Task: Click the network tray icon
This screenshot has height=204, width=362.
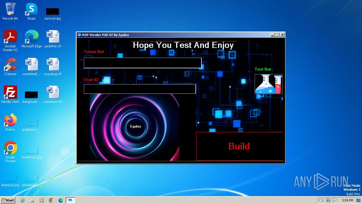Action: pos(328,200)
